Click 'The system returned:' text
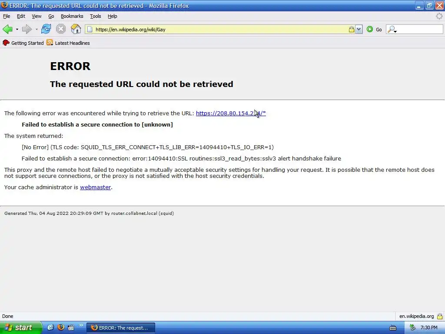The width and height of the screenshot is (445, 334). pyautogui.click(x=34, y=136)
